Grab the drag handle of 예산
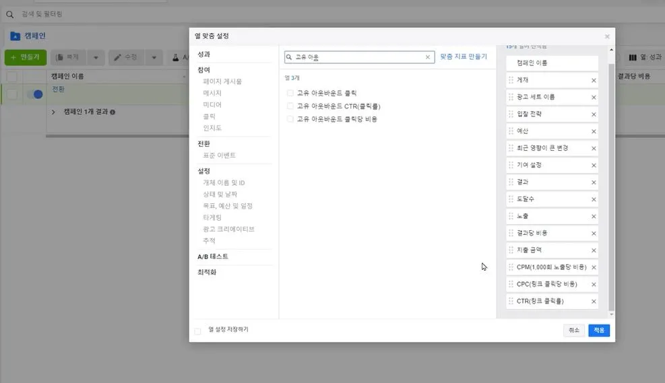 tap(511, 131)
